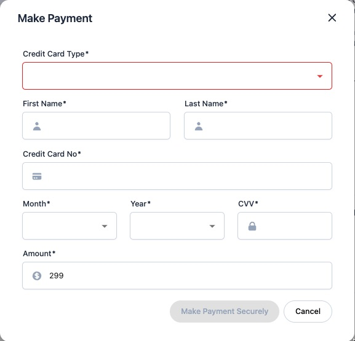This screenshot has height=341, width=355.
Task: Focus the CVV input field
Action: (285, 225)
